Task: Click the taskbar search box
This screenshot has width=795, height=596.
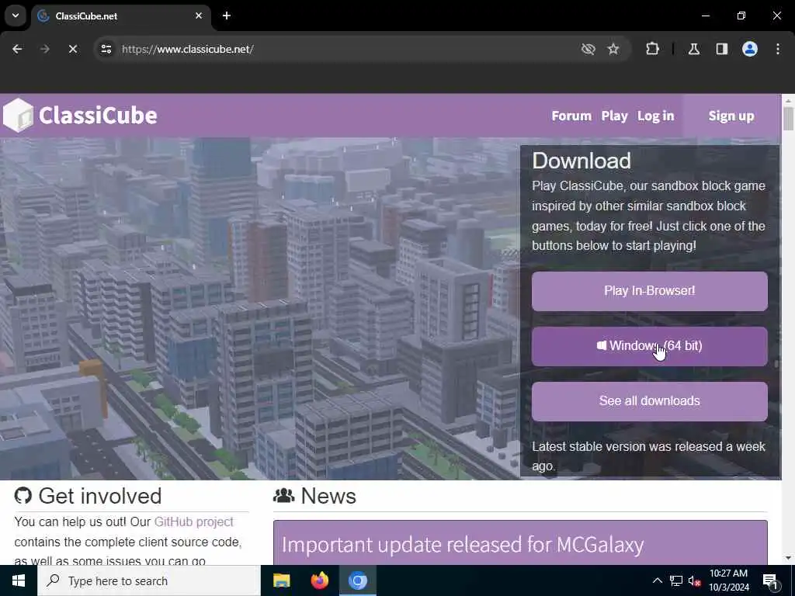Action: click(149, 580)
